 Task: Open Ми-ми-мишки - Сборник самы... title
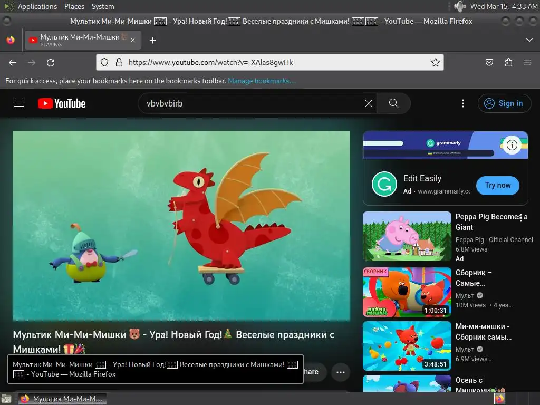click(484, 332)
